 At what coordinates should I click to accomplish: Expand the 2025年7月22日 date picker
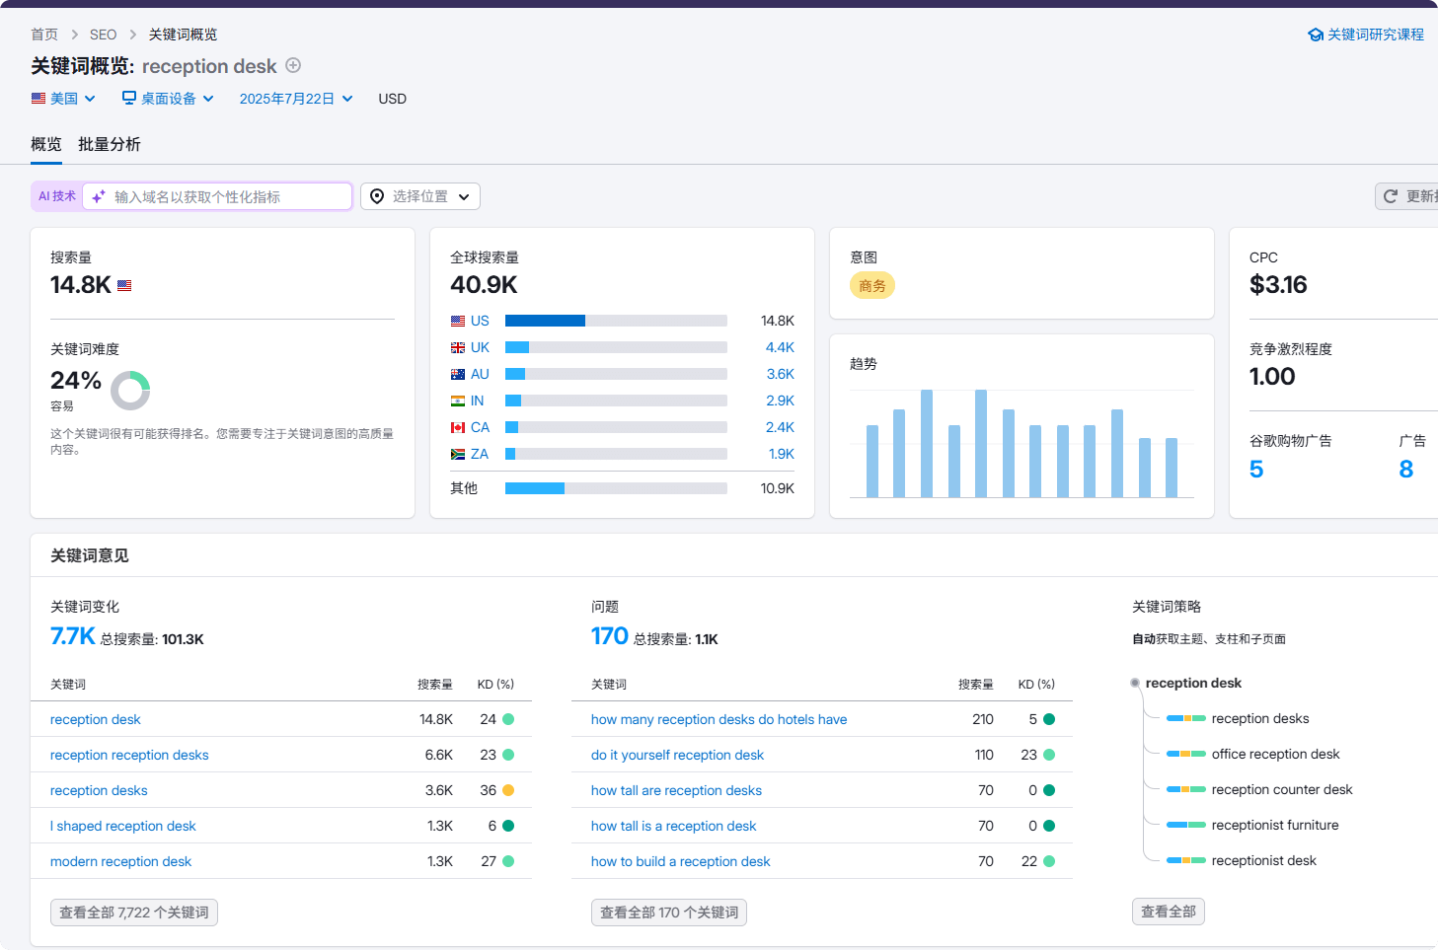(295, 99)
